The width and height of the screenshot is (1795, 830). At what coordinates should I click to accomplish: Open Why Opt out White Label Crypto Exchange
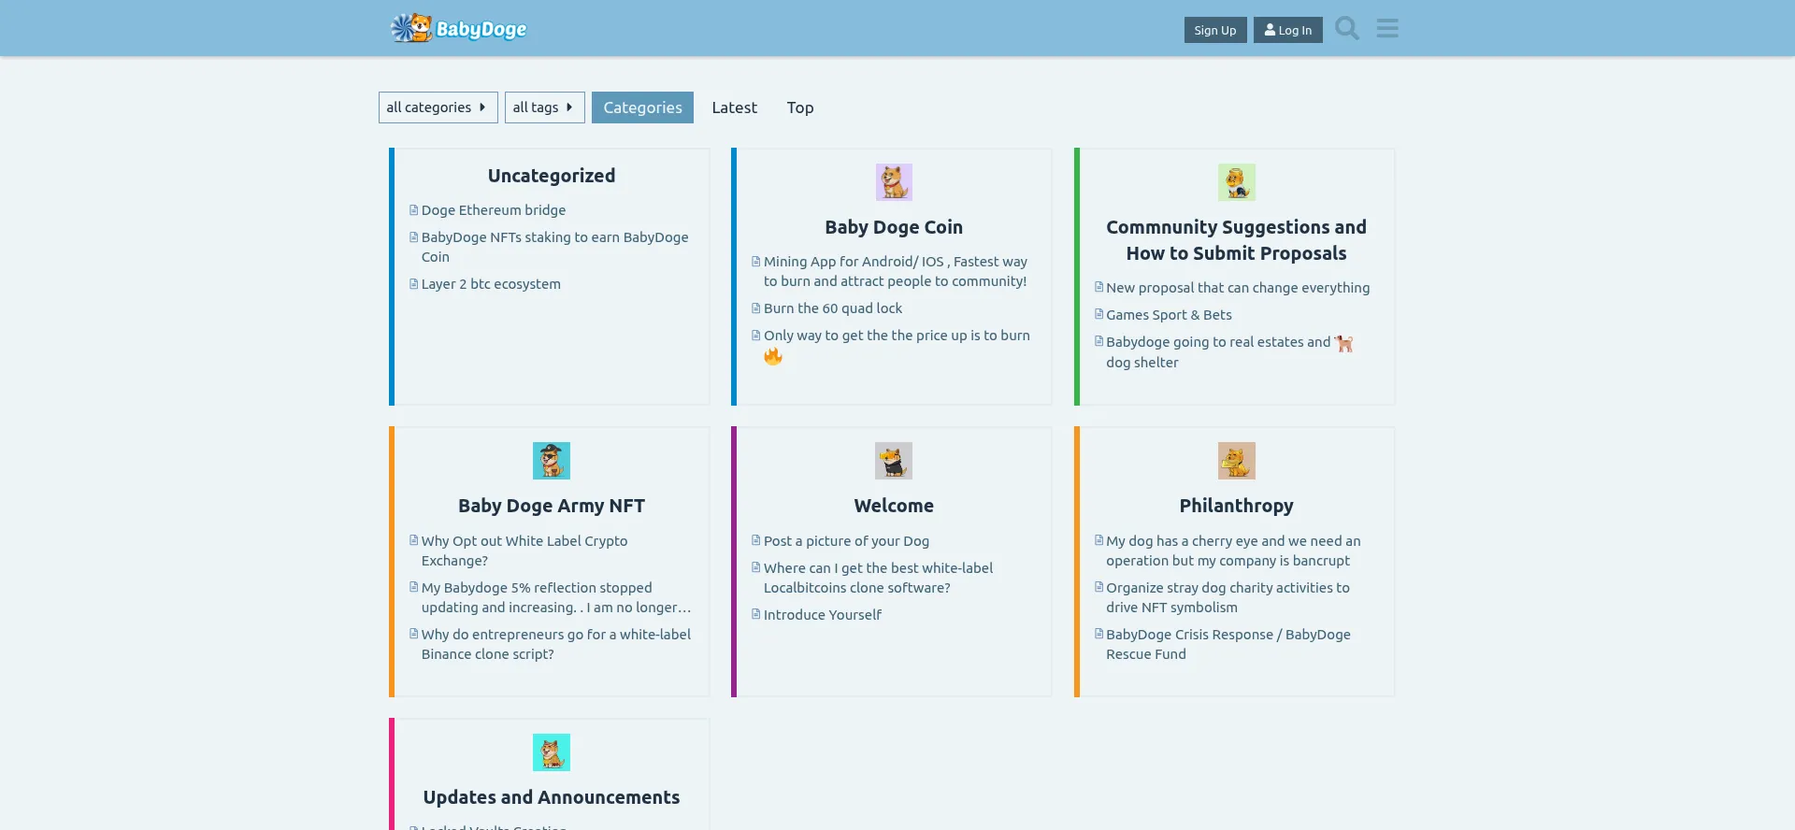[524, 551]
